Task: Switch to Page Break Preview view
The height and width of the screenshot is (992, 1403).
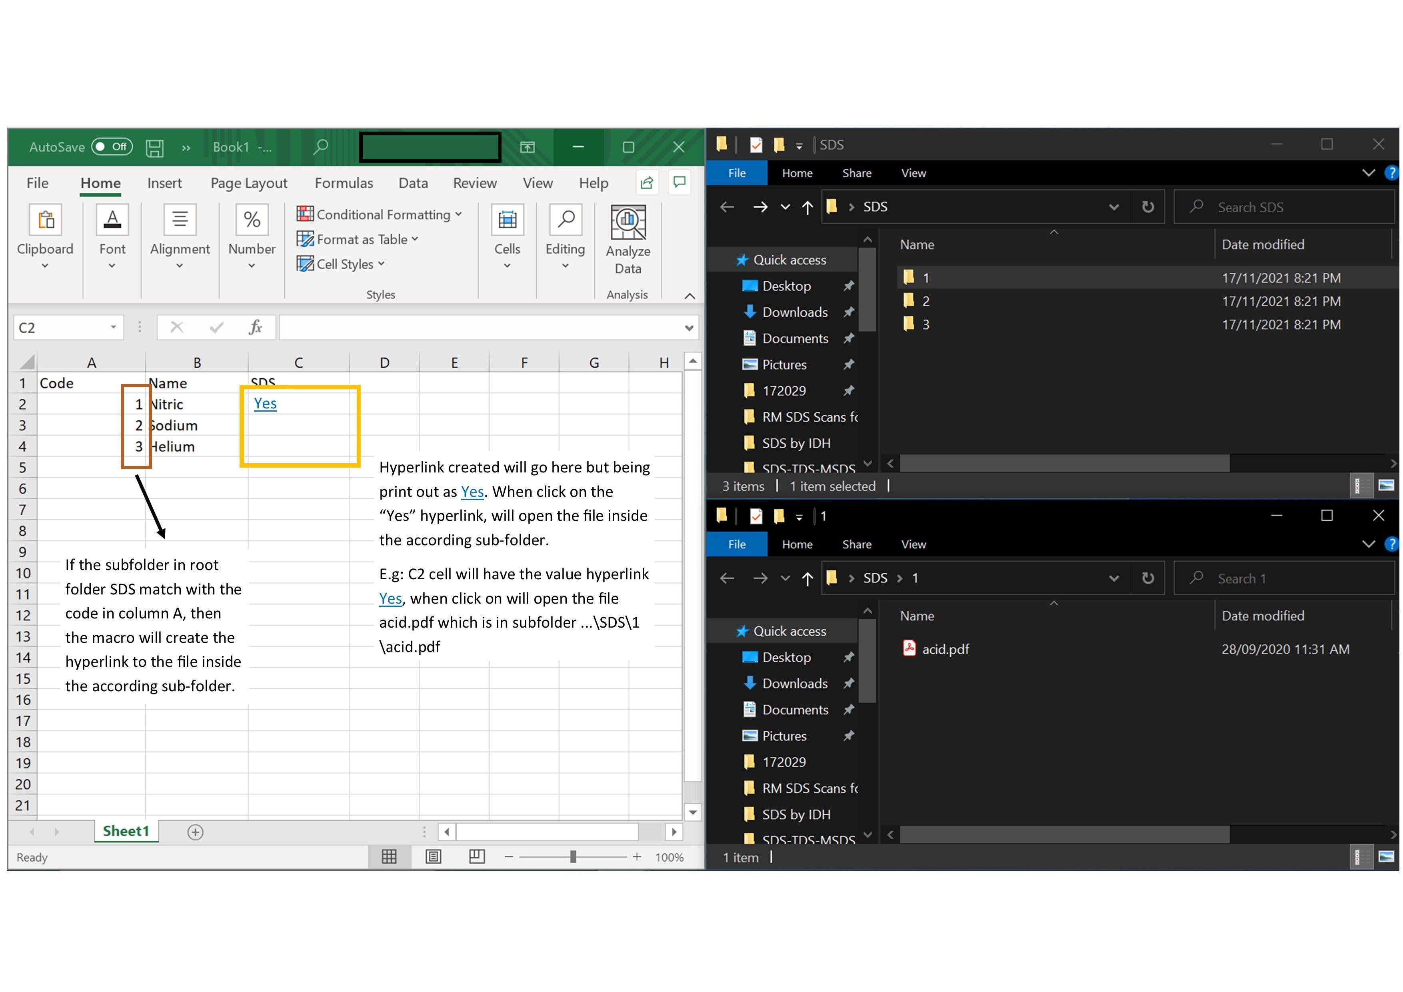Action: click(477, 856)
